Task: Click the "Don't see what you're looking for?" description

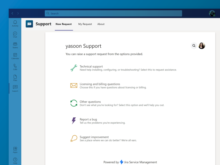Action: 122,105
